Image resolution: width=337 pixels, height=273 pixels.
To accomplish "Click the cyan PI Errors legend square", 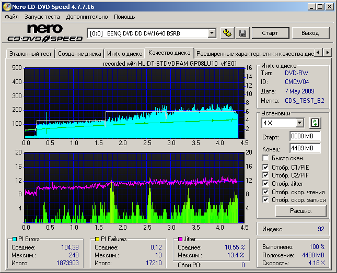I will coord(15,239).
